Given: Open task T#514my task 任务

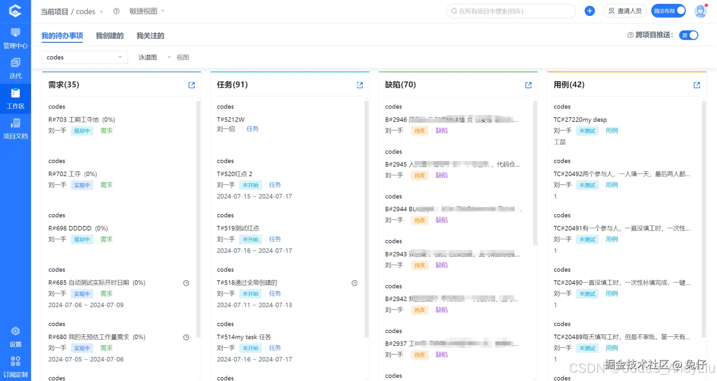Looking at the screenshot, I should coord(244,337).
